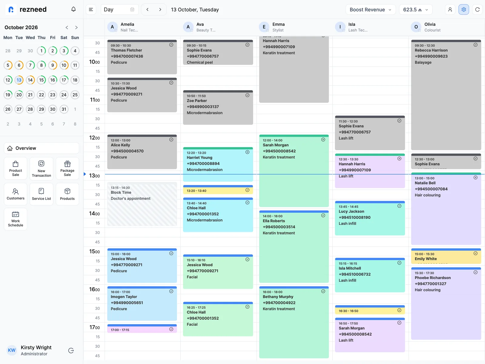Click the plus icon on Sarah Morgan 12:00 appointment
Screen dimensions: 485x364
tap(323, 140)
